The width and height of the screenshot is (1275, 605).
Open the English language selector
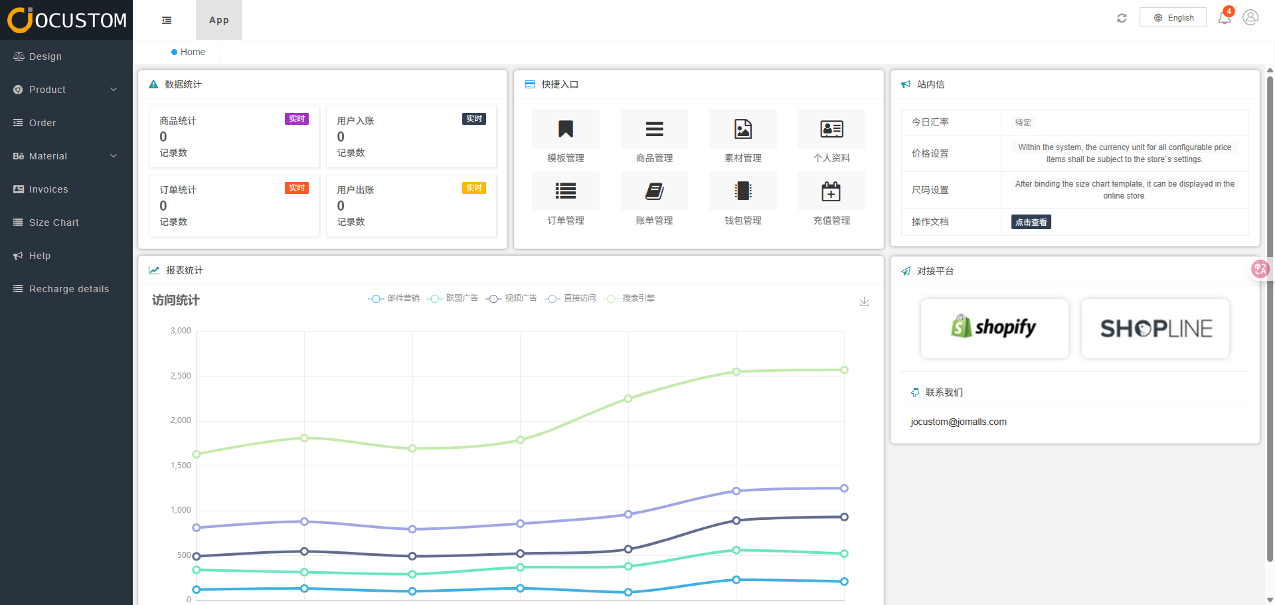tap(1173, 18)
